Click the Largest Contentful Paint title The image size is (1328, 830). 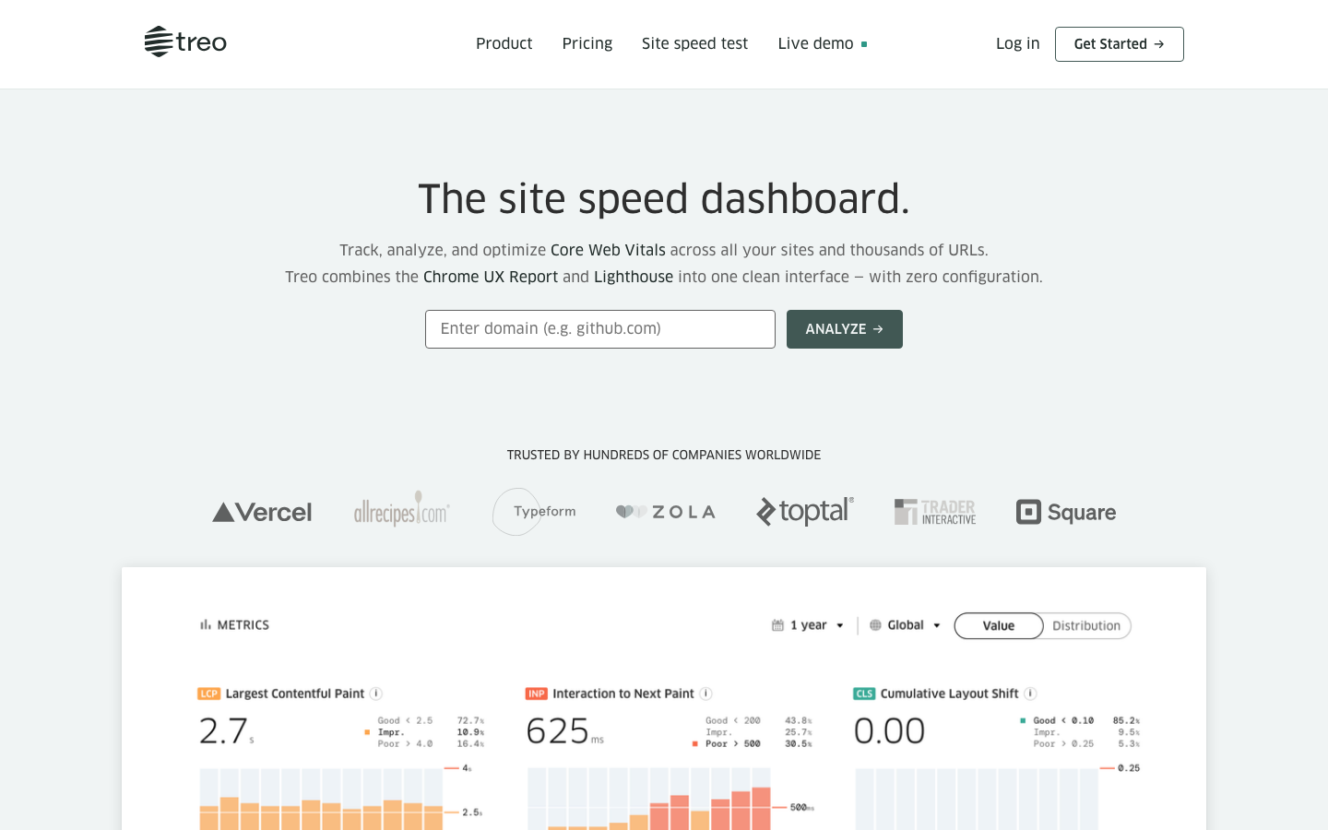click(x=295, y=694)
